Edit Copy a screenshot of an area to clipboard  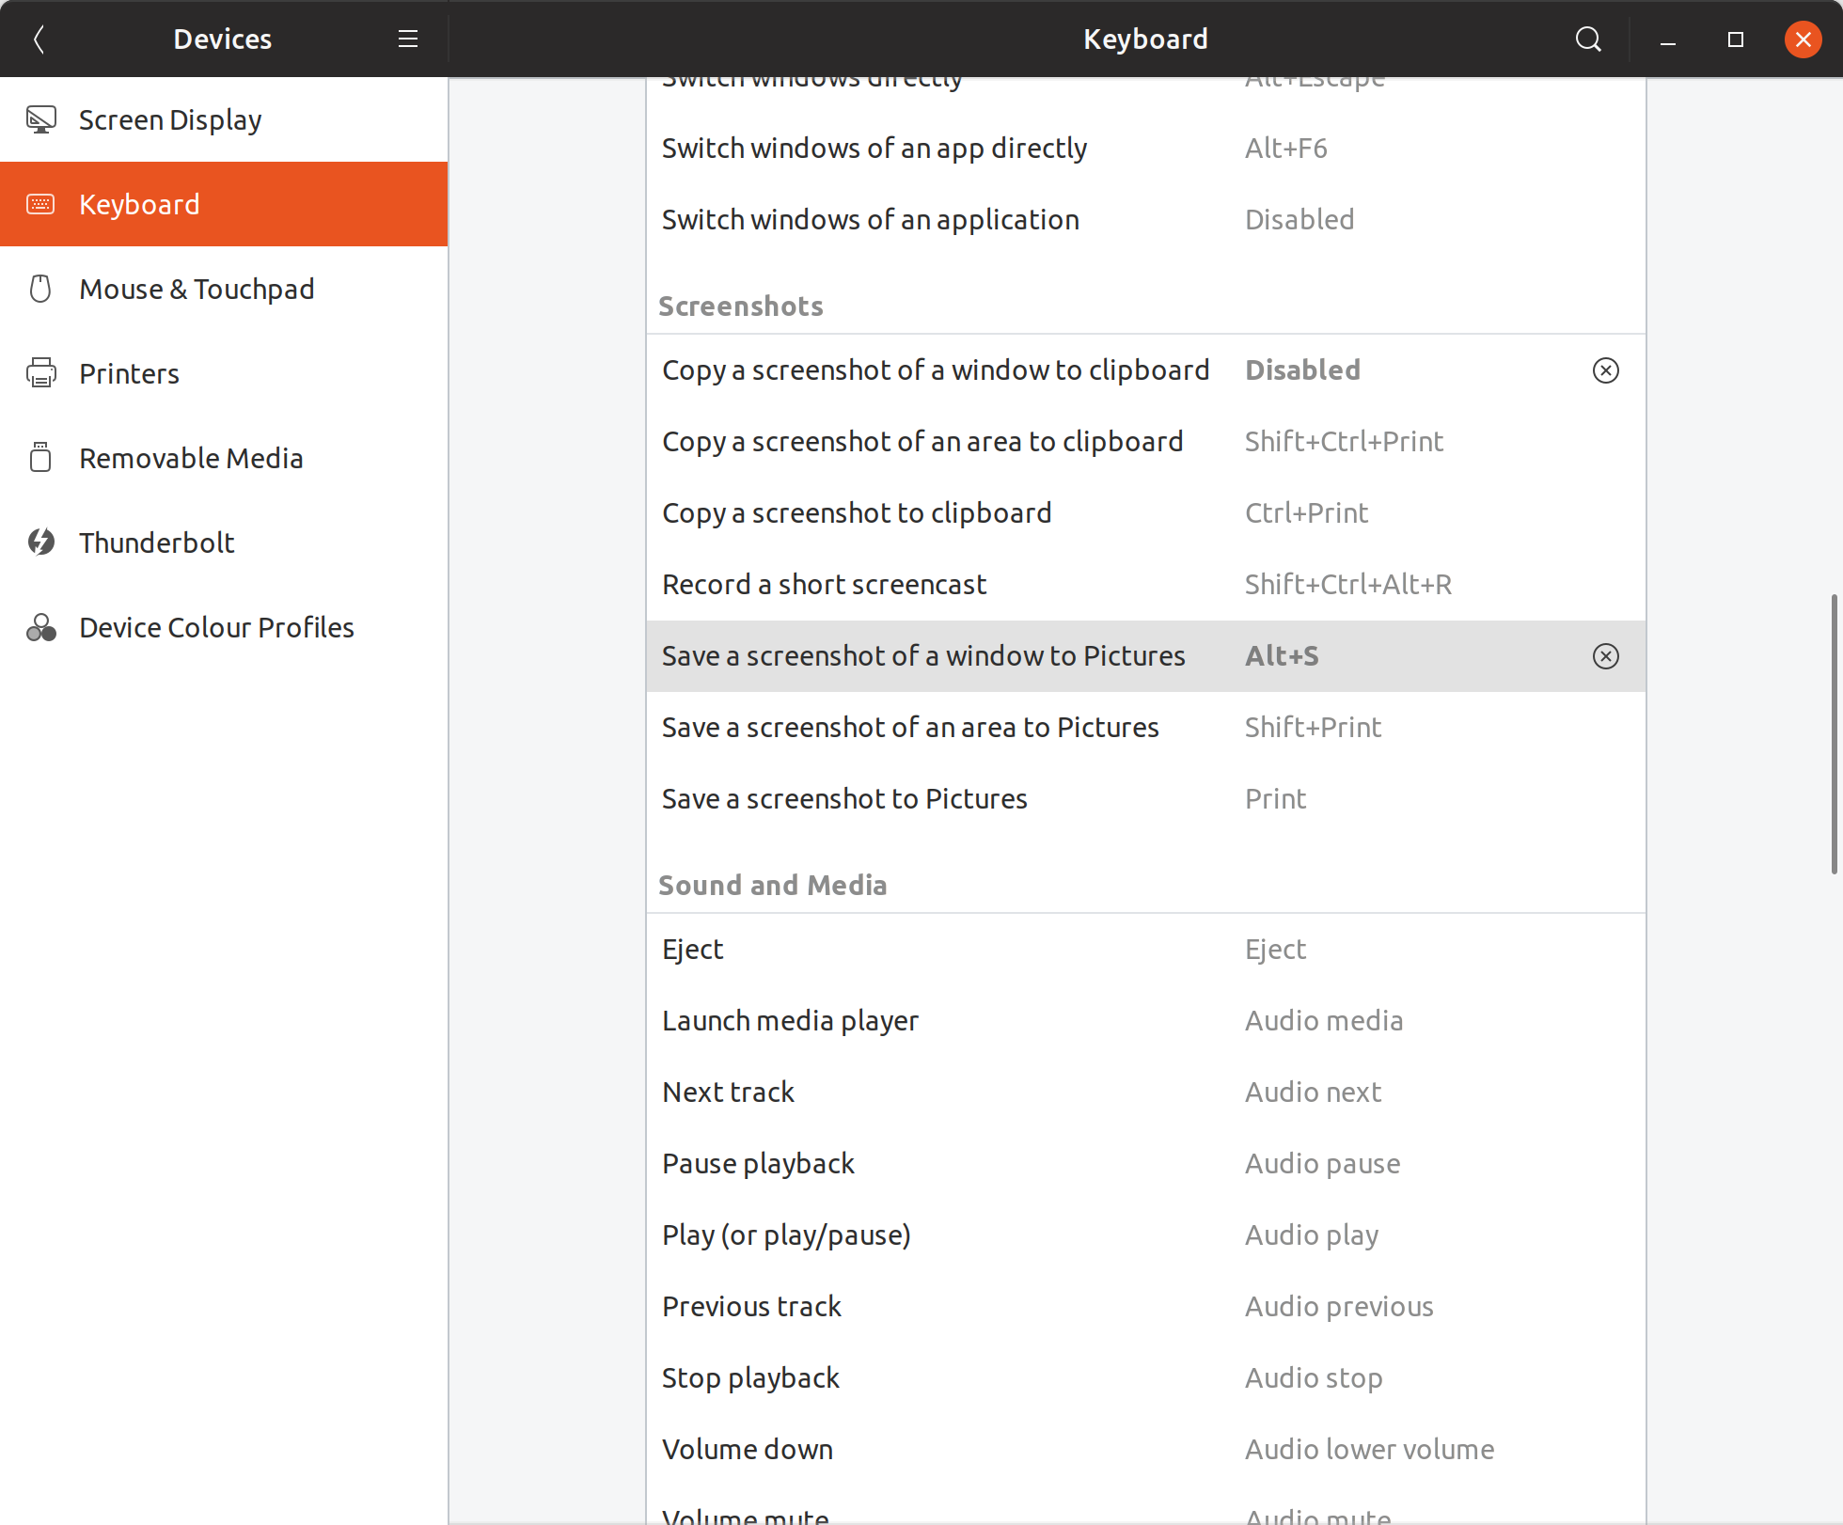(x=1146, y=442)
